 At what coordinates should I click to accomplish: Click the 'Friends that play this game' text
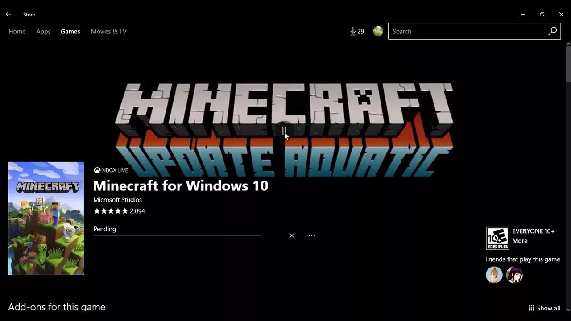523,259
